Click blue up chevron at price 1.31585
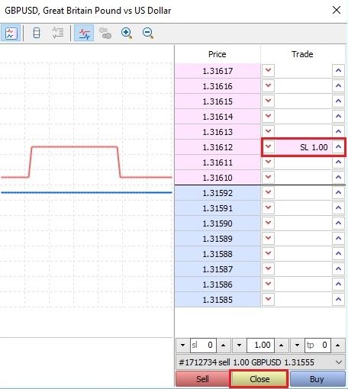 pyautogui.click(x=338, y=299)
